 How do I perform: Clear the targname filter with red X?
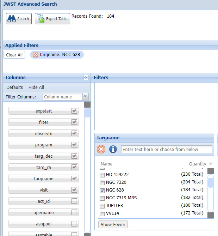click(101, 149)
